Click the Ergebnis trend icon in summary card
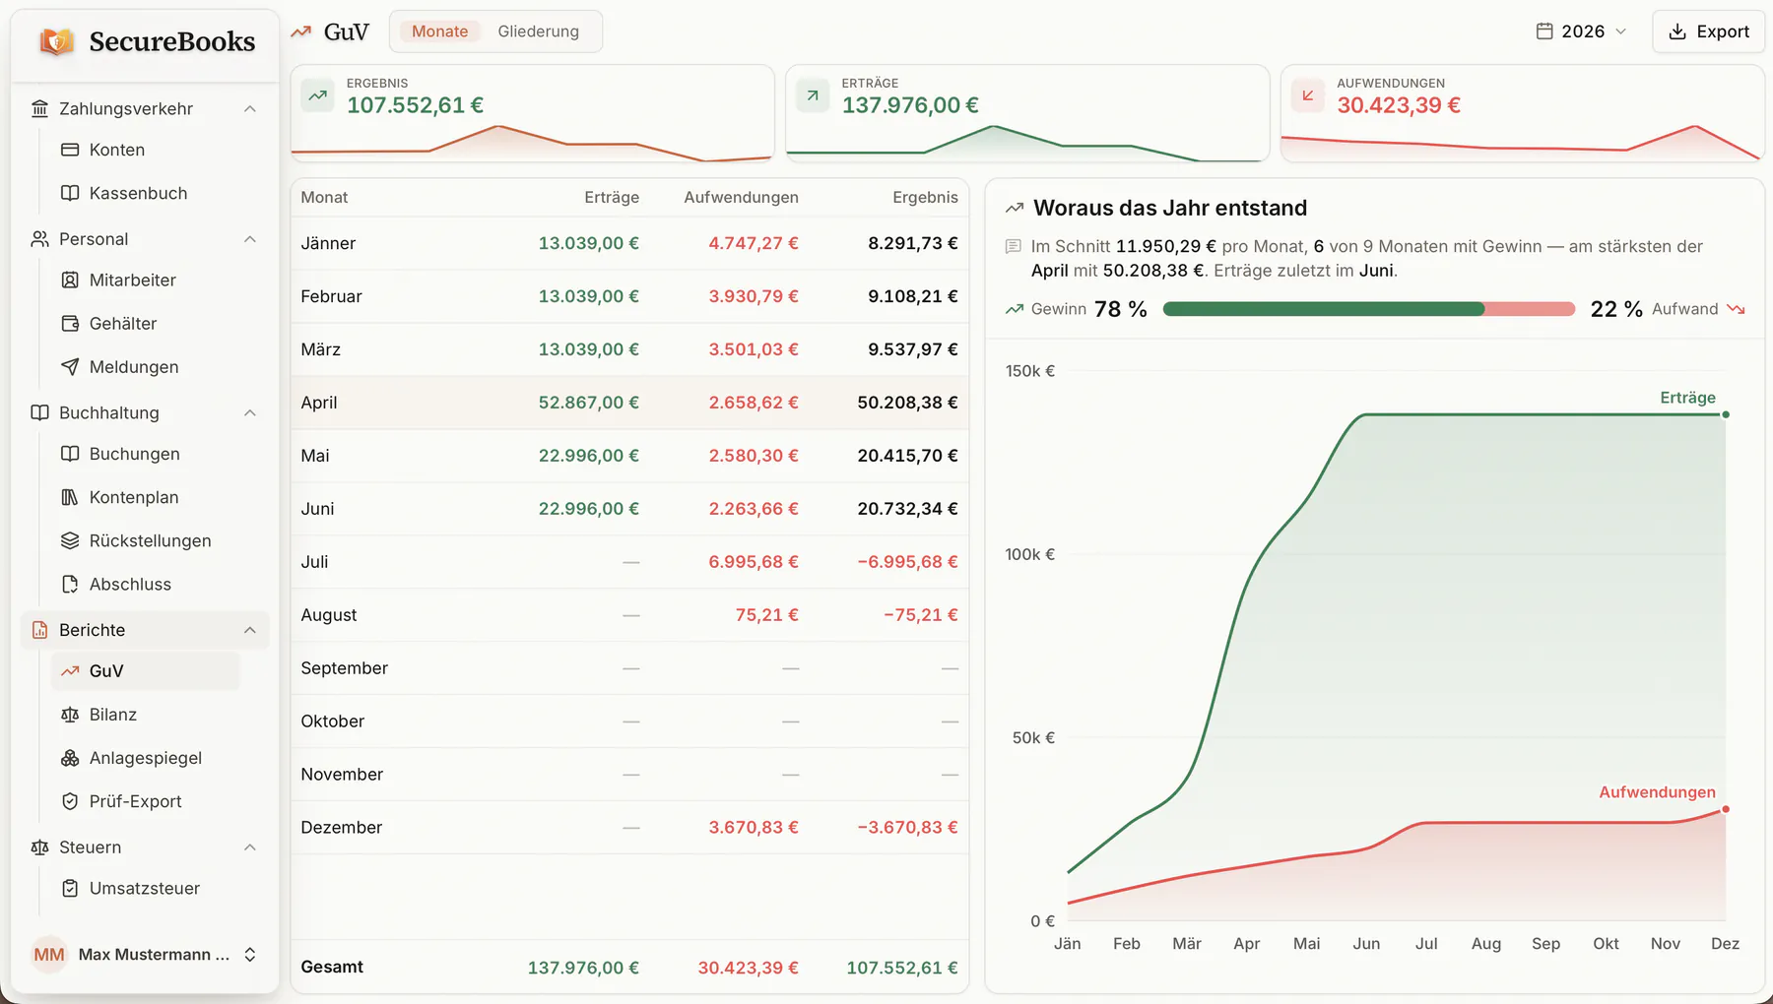 pyautogui.click(x=318, y=95)
